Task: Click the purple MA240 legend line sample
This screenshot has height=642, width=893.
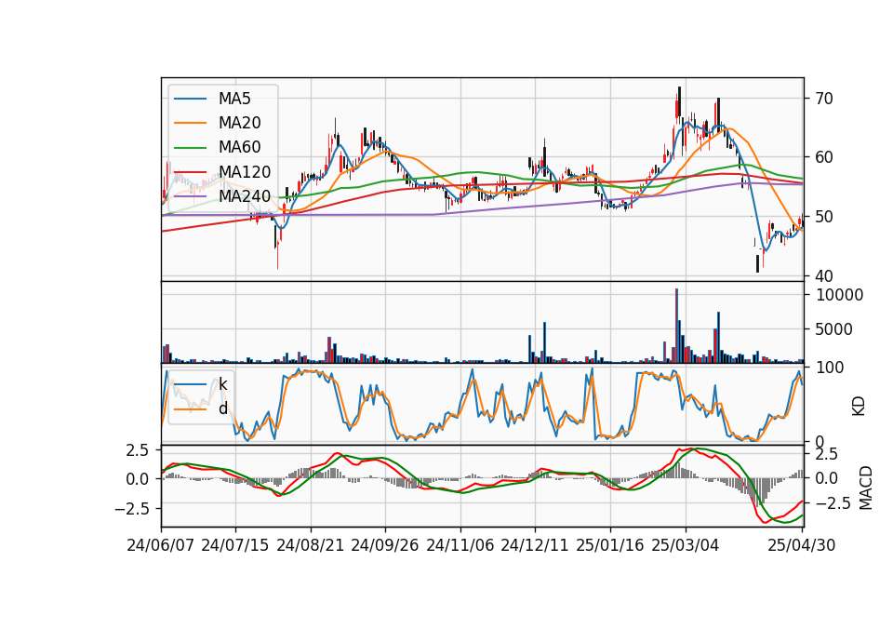Action: tap(190, 196)
